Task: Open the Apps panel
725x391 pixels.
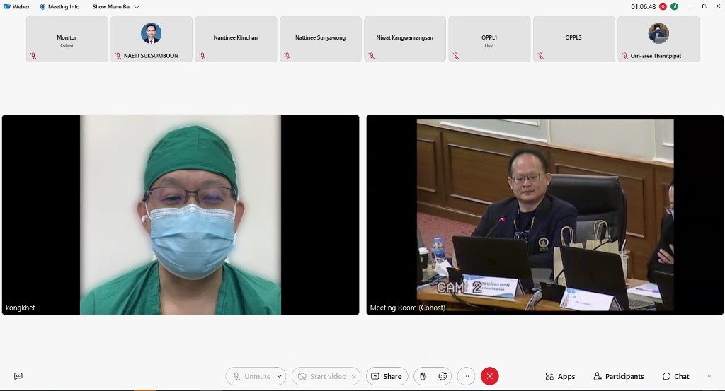Action: tap(560, 376)
